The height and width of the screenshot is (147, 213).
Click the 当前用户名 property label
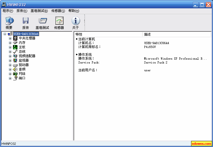coord(88,70)
